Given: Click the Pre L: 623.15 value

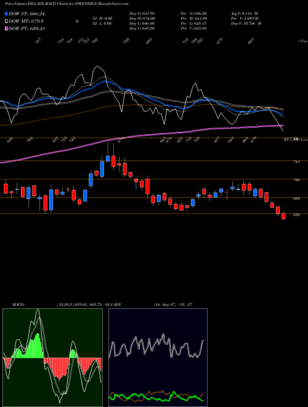Looking at the screenshot, I should pyautogui.click(x=193, y=23).
